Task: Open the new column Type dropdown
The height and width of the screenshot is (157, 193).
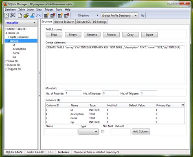Action: coord(88,131)
